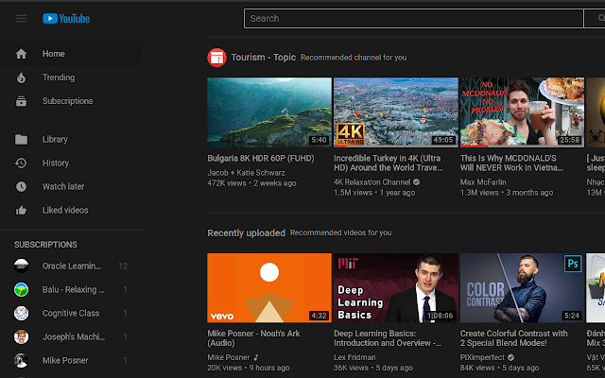Open the Deep Learning Basics video thumbnail

coord(395,288)
